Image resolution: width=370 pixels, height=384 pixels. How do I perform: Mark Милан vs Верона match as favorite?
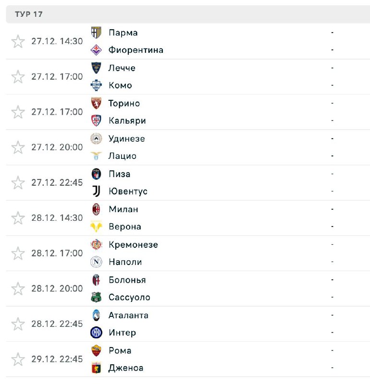click(18, 218)
